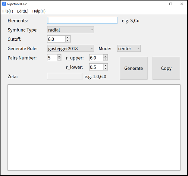Open the Help(H) menu

click(x=39, y=11)
